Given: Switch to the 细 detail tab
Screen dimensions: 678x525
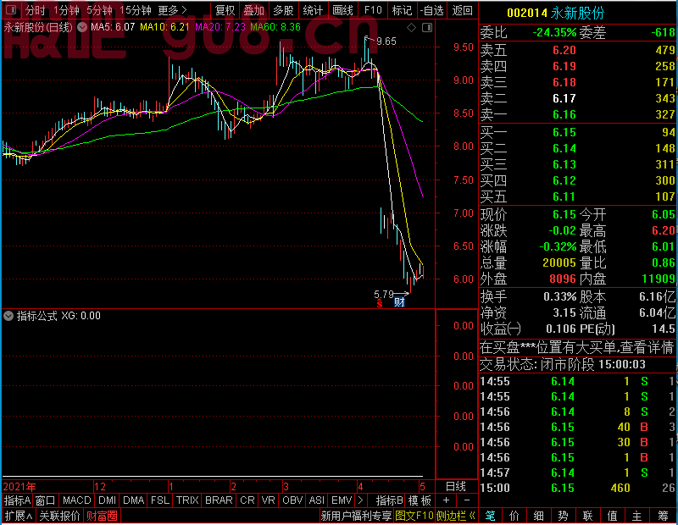Looking at the screenshot, I should pos(538,516).
